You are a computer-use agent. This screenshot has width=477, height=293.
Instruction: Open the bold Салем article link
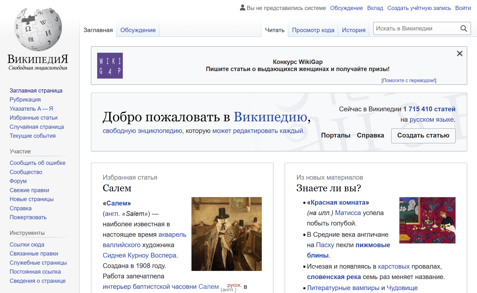tap(117, 203)
